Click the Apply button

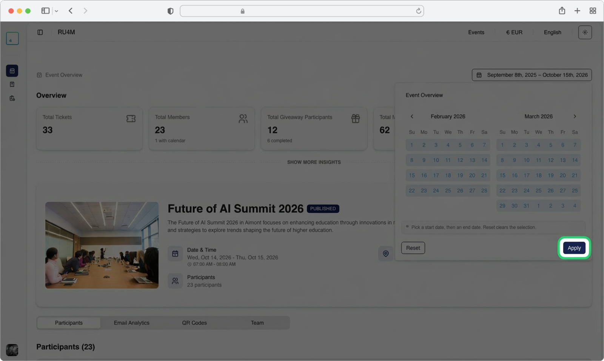tap(574, 248)
